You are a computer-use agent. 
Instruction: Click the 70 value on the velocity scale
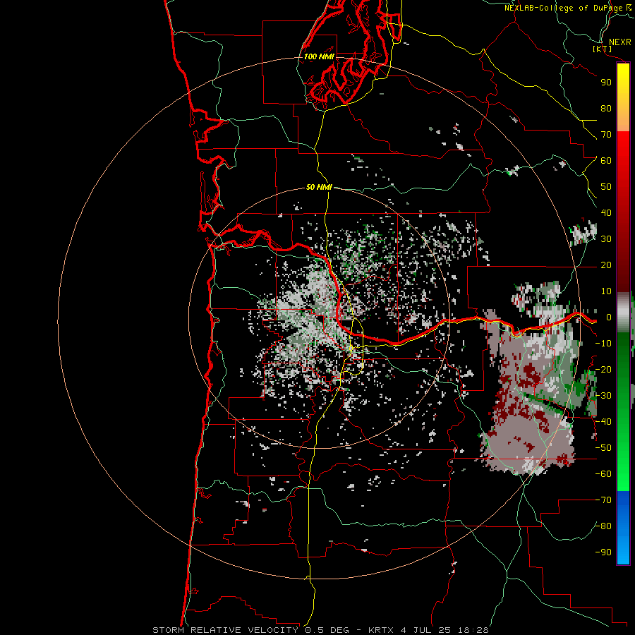tap(606, 135)
